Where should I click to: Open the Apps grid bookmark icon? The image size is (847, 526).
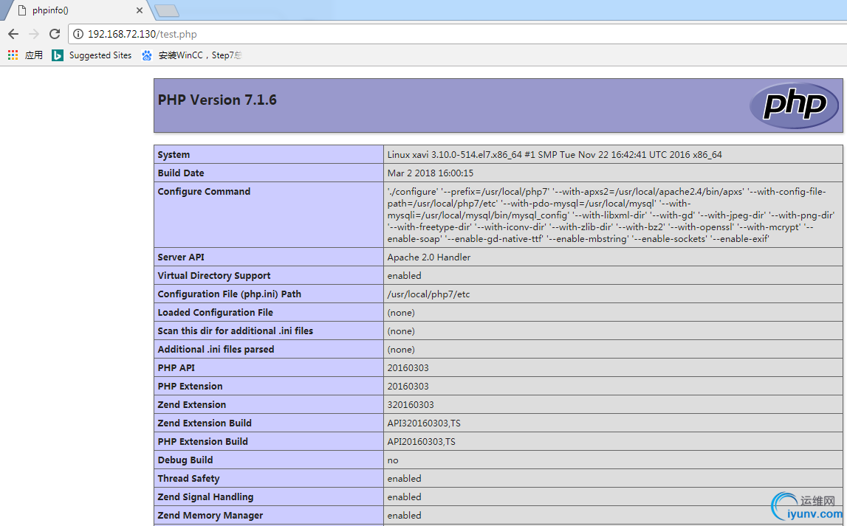tap(13, 55)
